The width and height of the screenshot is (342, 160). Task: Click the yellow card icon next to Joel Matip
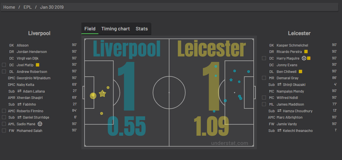(x=38, y=65)
